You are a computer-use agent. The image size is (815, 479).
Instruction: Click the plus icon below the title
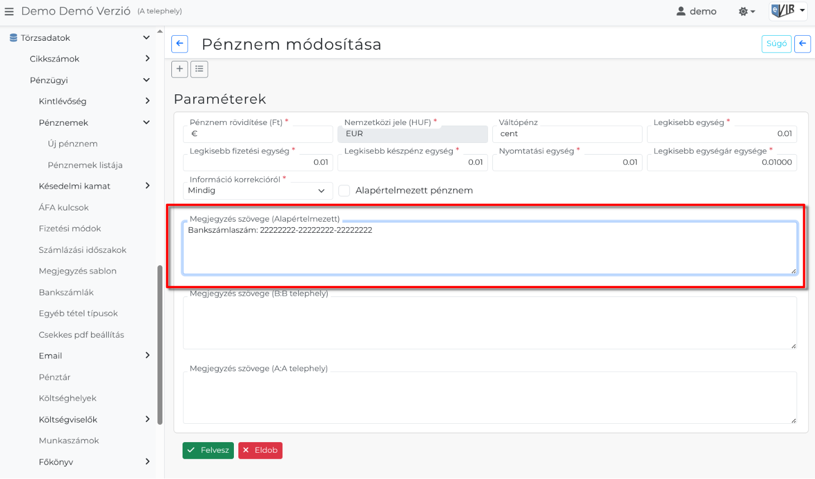click(180, 69)
